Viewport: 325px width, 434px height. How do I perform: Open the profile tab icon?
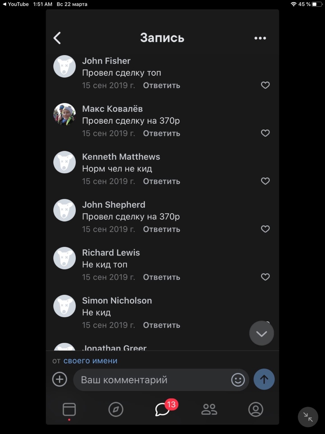(256, 409)
